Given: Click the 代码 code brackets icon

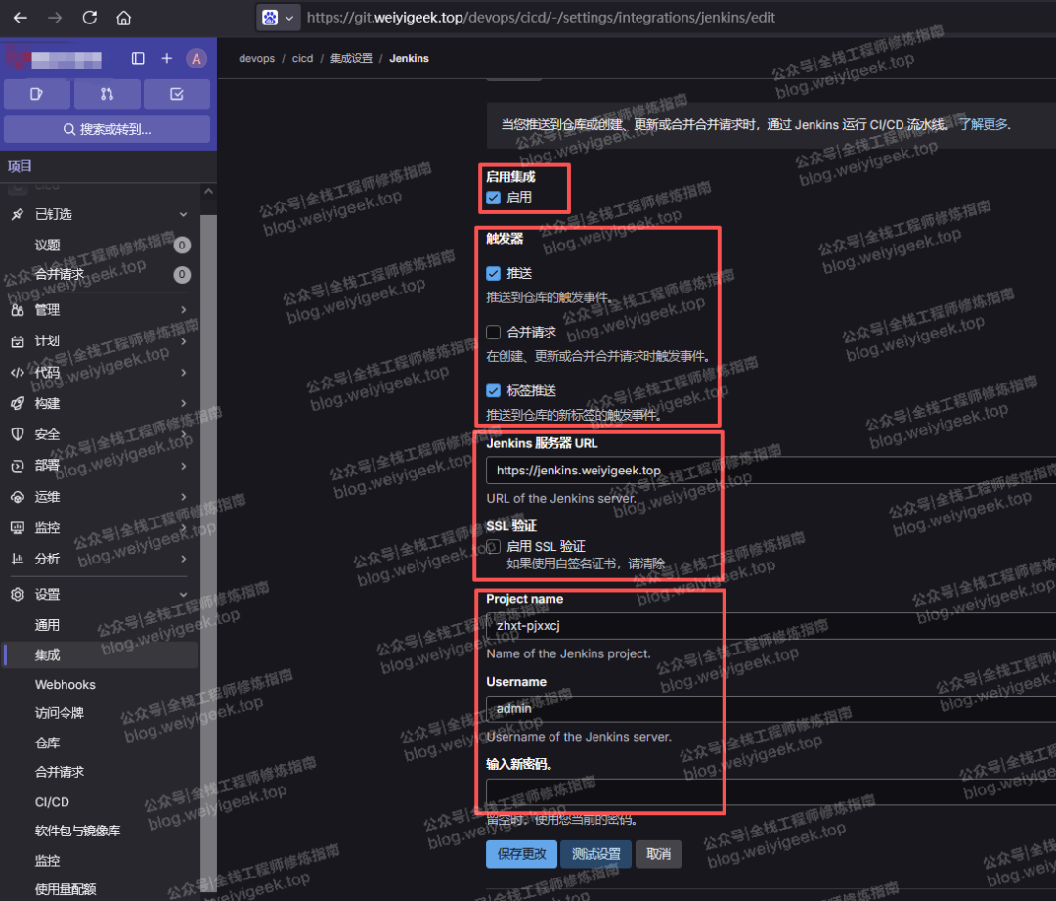Looking at the screenshot, I should tap(18, 372).
